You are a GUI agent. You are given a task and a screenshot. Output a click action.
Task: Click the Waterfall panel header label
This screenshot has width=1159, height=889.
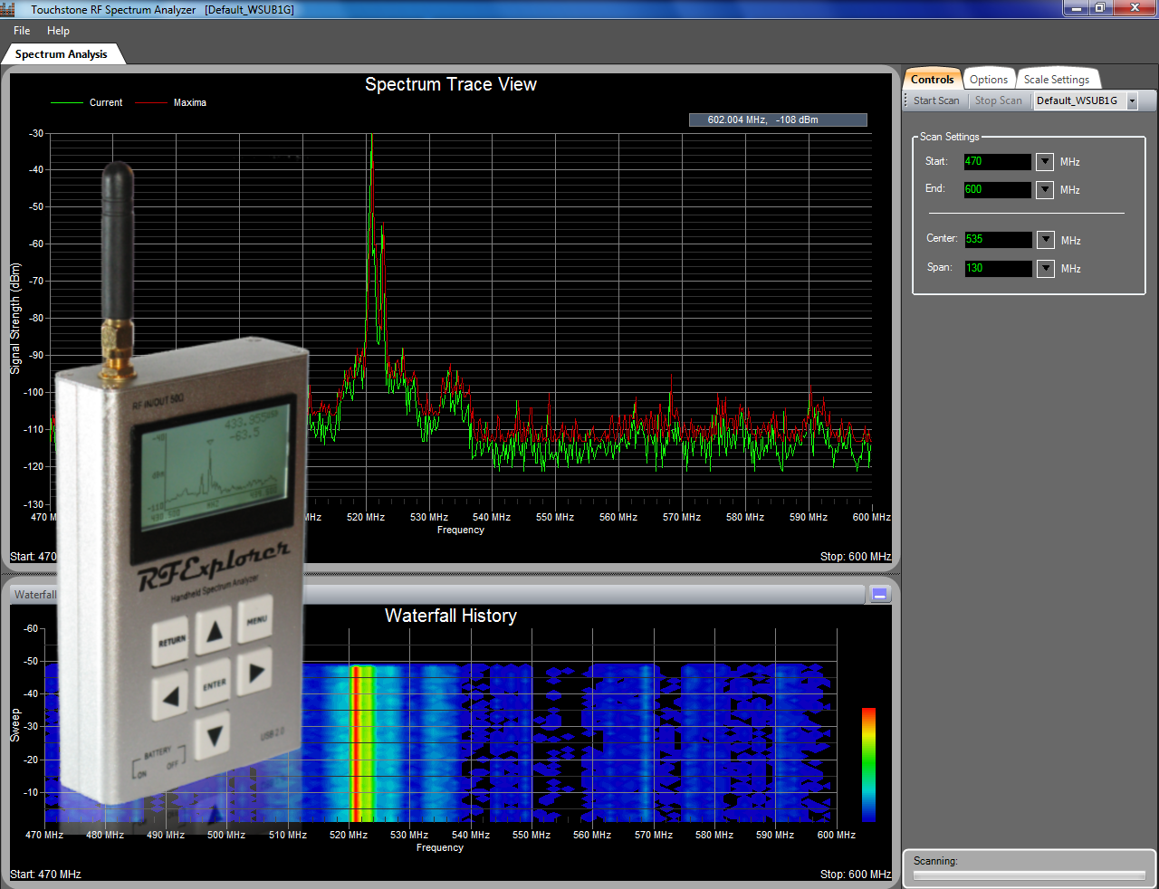[x=35, y=595]
